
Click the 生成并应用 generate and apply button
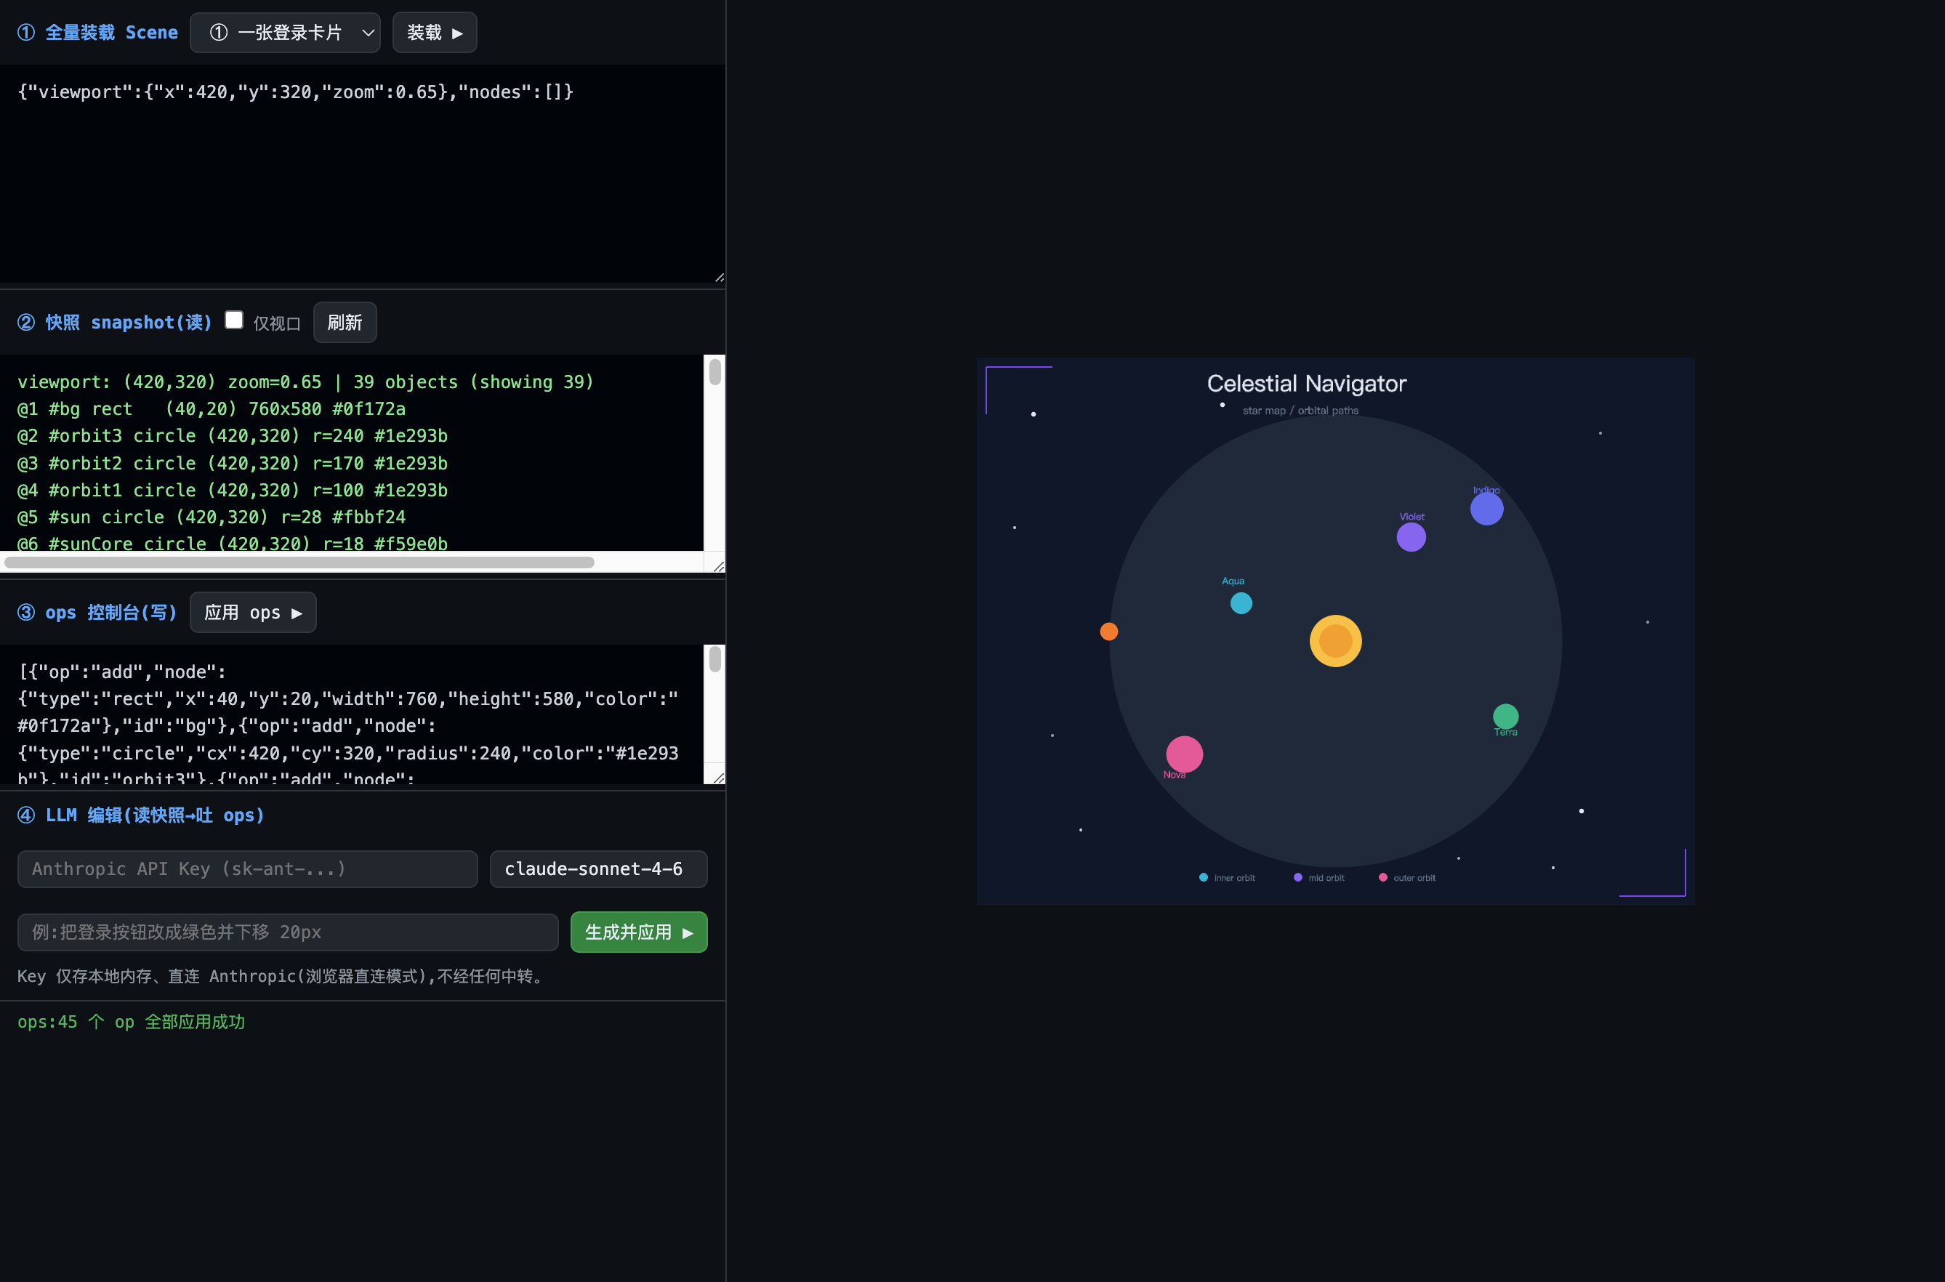click(639, 932)
